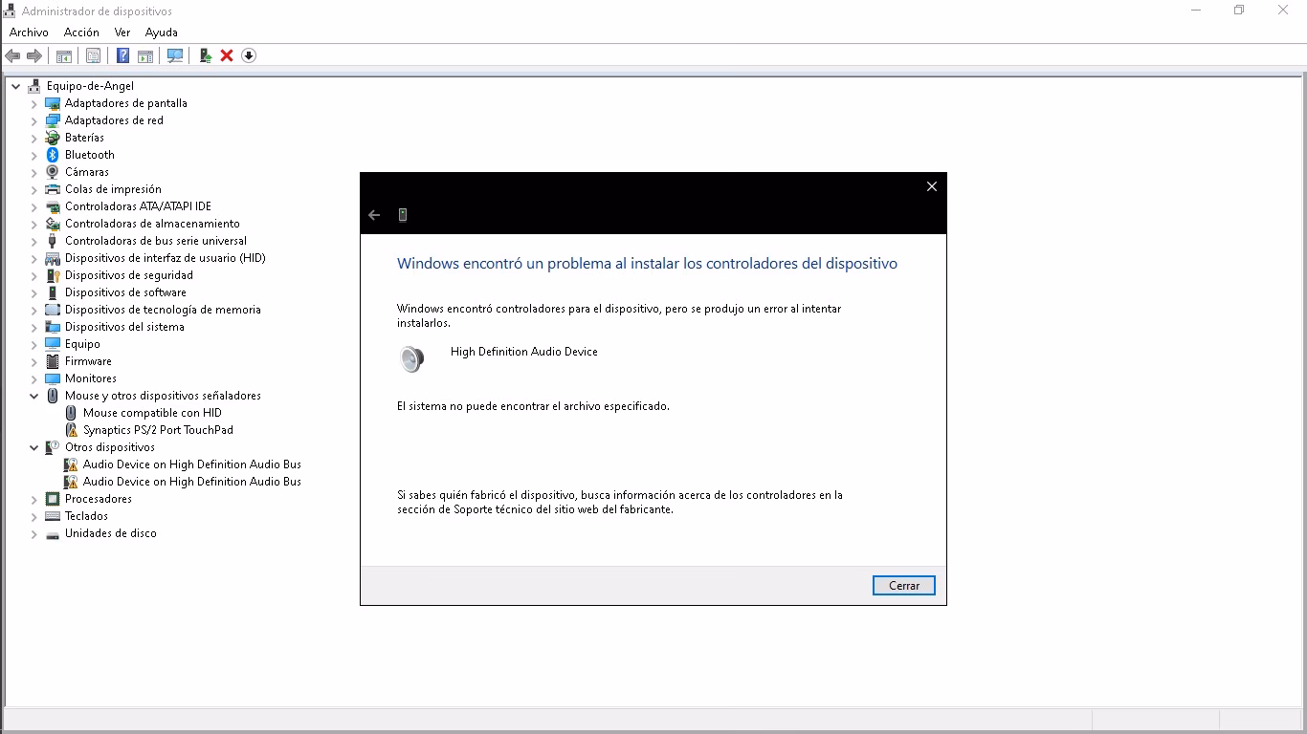Click 'El sistema no puede encontrar el archivo especificado'

point(533,406)
